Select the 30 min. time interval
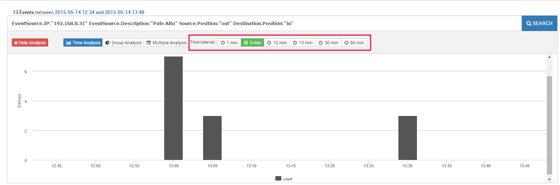Image resolution: width=560 pixels, height=185 pixels. coord(329,43)
